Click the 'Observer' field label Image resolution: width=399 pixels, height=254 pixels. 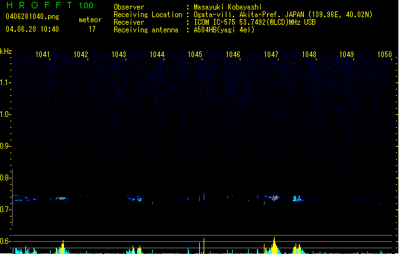pyautogui.click(x=129, y=7)
